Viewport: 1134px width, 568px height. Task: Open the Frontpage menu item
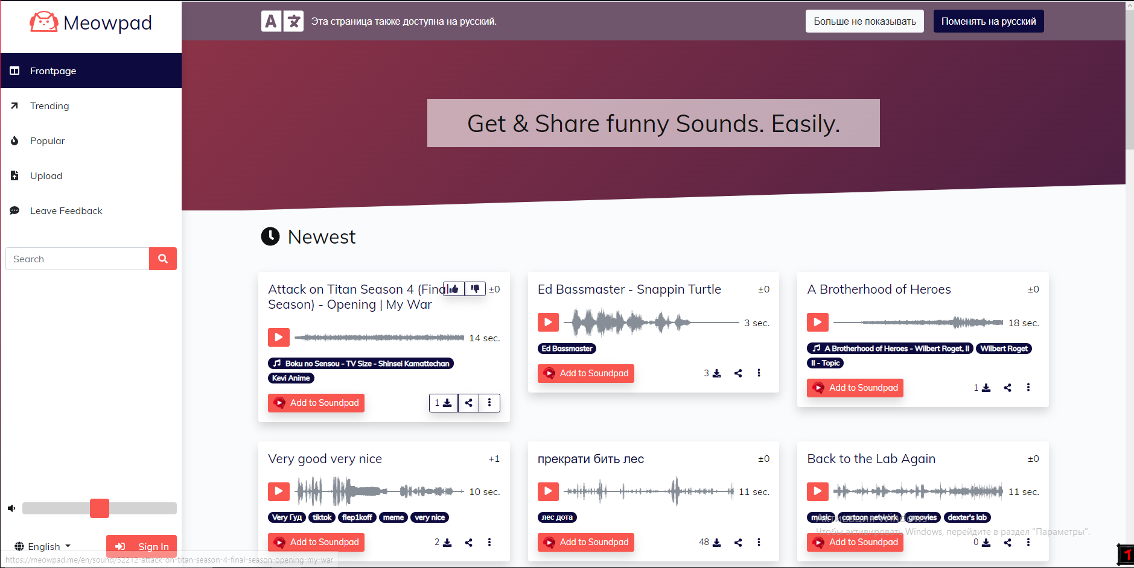click(91, 71)
